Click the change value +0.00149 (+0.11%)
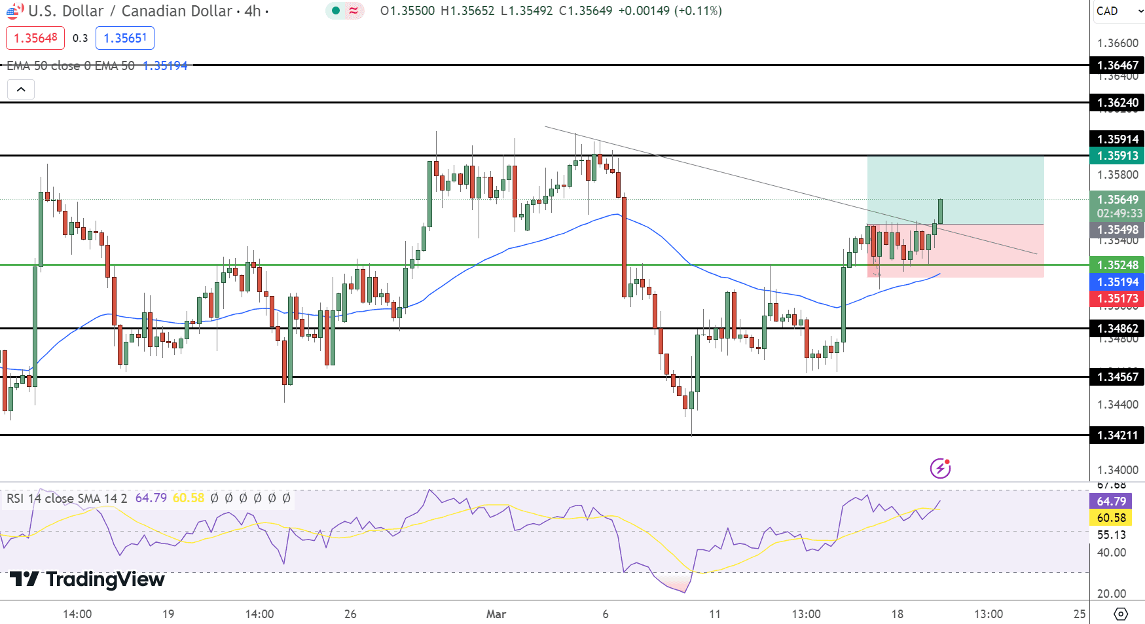 click(x=670, y=11)
